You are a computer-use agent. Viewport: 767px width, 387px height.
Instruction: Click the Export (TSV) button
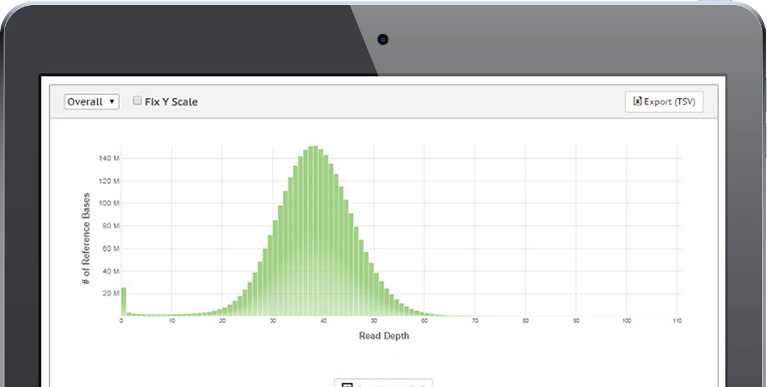[x=664, y=102]
